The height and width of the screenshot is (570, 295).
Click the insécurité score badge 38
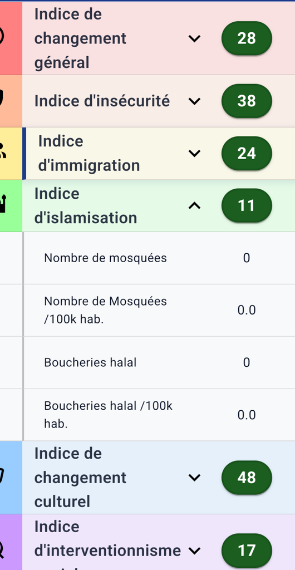247,101
